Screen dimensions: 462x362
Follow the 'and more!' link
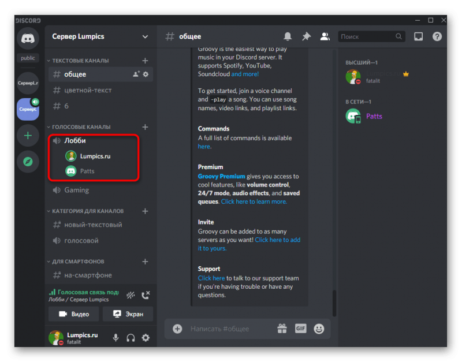[x=245, y=74]
